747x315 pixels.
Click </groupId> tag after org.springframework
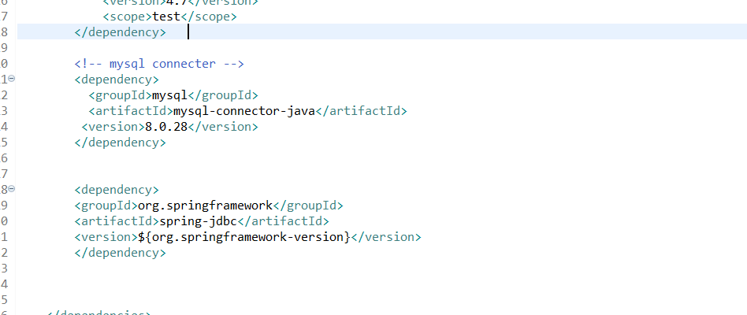(x=308, y=206)
